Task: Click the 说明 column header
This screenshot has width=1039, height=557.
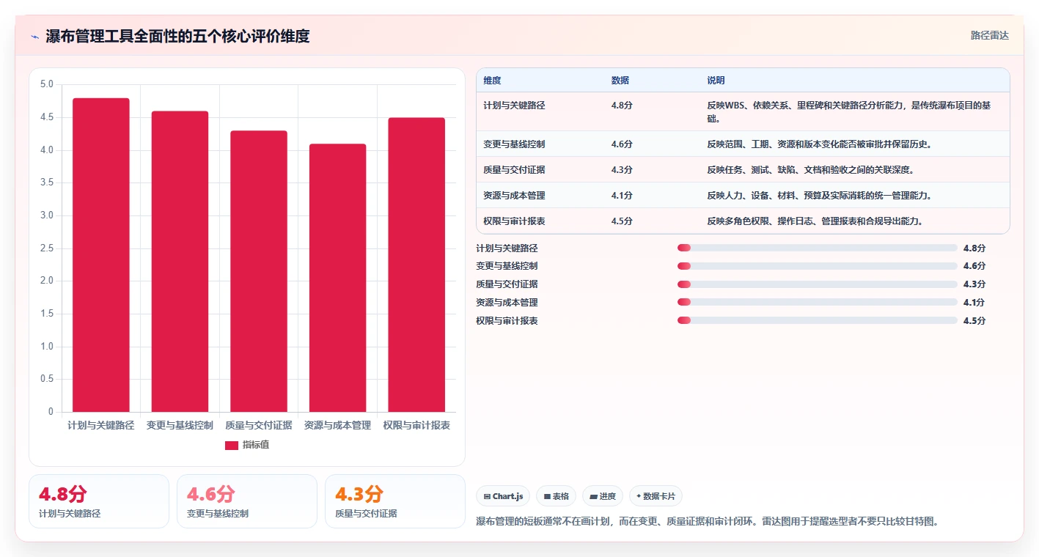Action: 716,81
